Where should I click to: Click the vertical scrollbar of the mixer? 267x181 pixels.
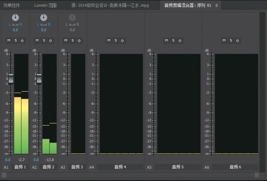tap(262, 92)
